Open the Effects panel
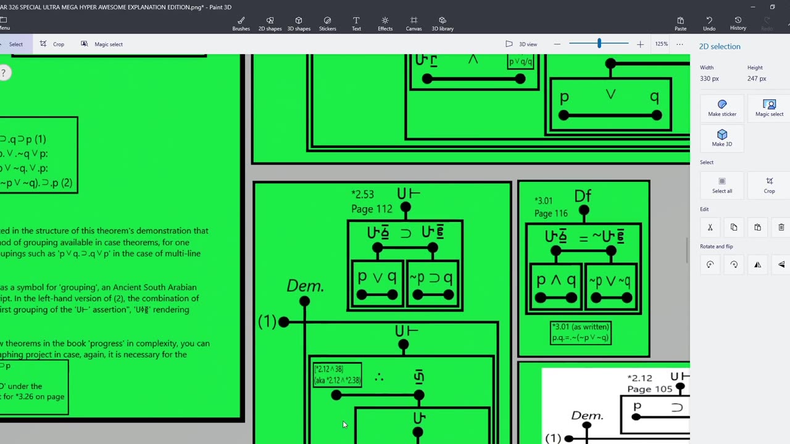 point(385,23)
